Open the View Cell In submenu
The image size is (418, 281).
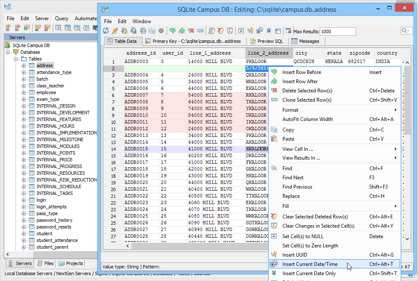point(334,149)
